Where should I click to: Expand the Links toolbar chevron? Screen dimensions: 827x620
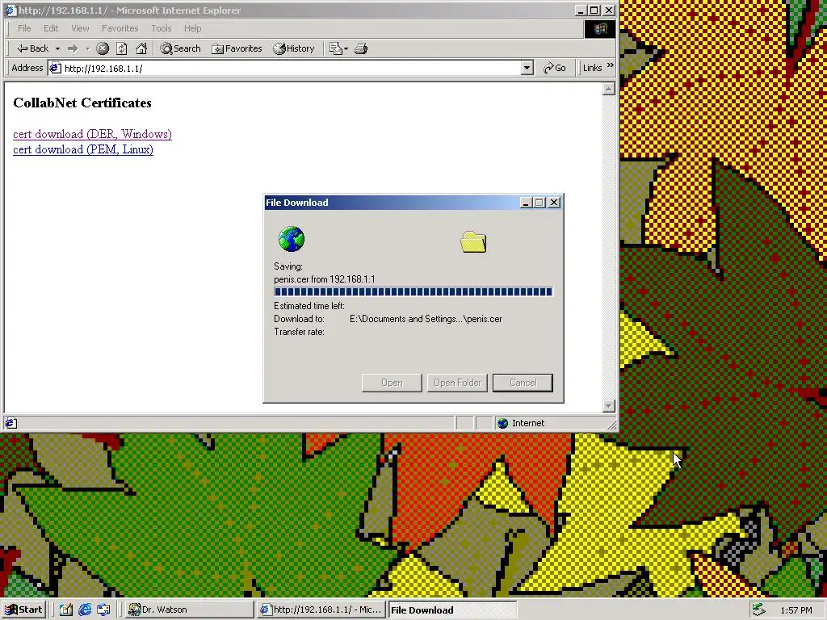(611, 66)
